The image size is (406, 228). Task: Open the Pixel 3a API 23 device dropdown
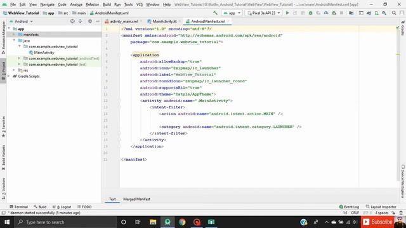coord(263,13)
